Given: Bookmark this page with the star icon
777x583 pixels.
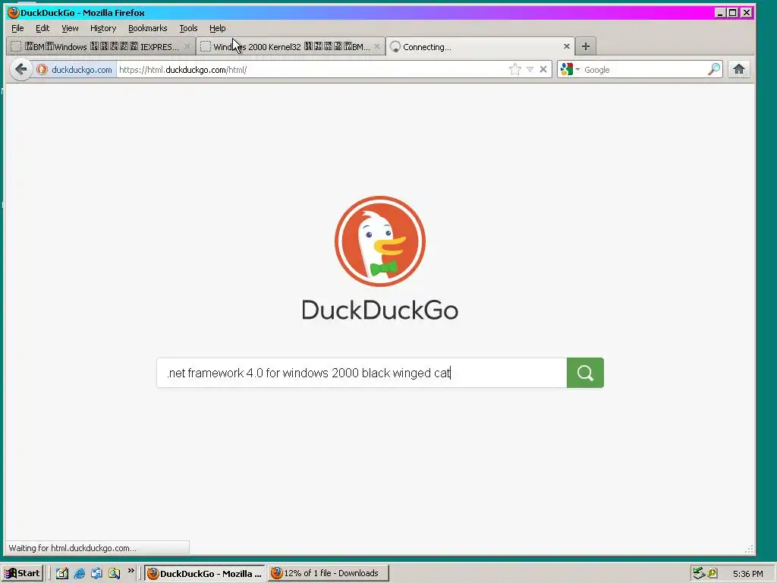Looking at the screenshot, I should 515,69.
